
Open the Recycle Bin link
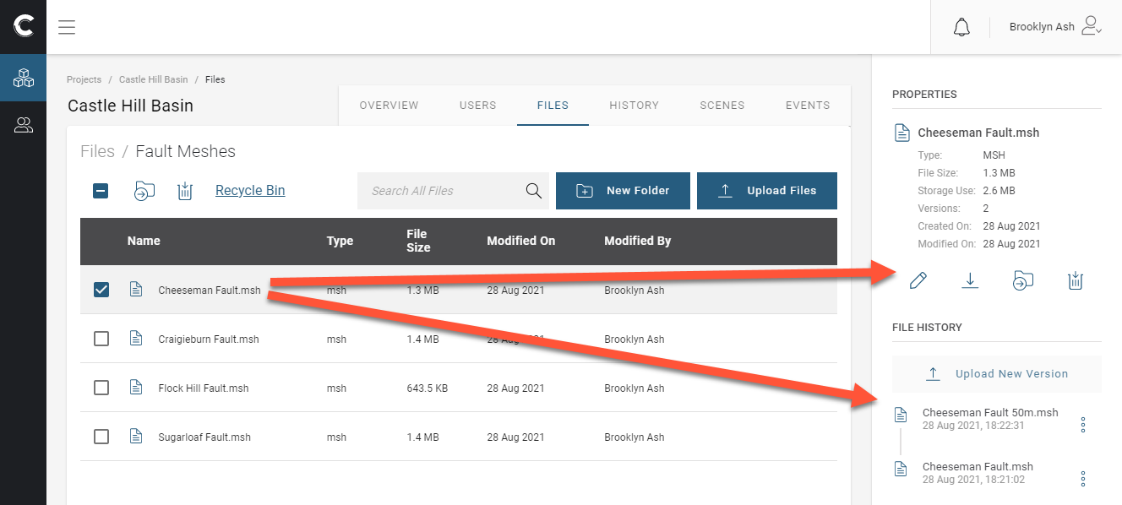tap(250, 191)
